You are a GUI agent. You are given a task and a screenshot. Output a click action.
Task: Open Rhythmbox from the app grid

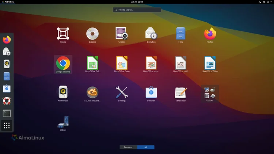63,93
